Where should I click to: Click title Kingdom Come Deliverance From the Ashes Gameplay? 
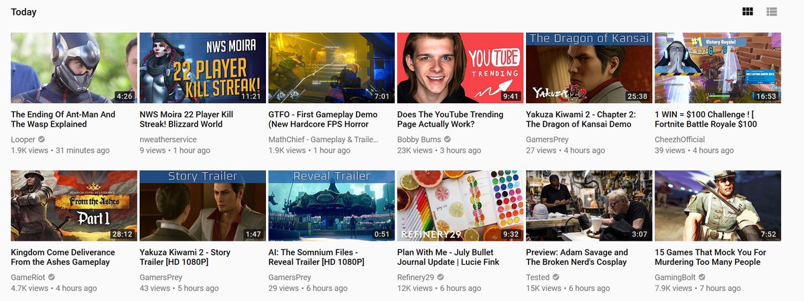click(x=63, y=257)
